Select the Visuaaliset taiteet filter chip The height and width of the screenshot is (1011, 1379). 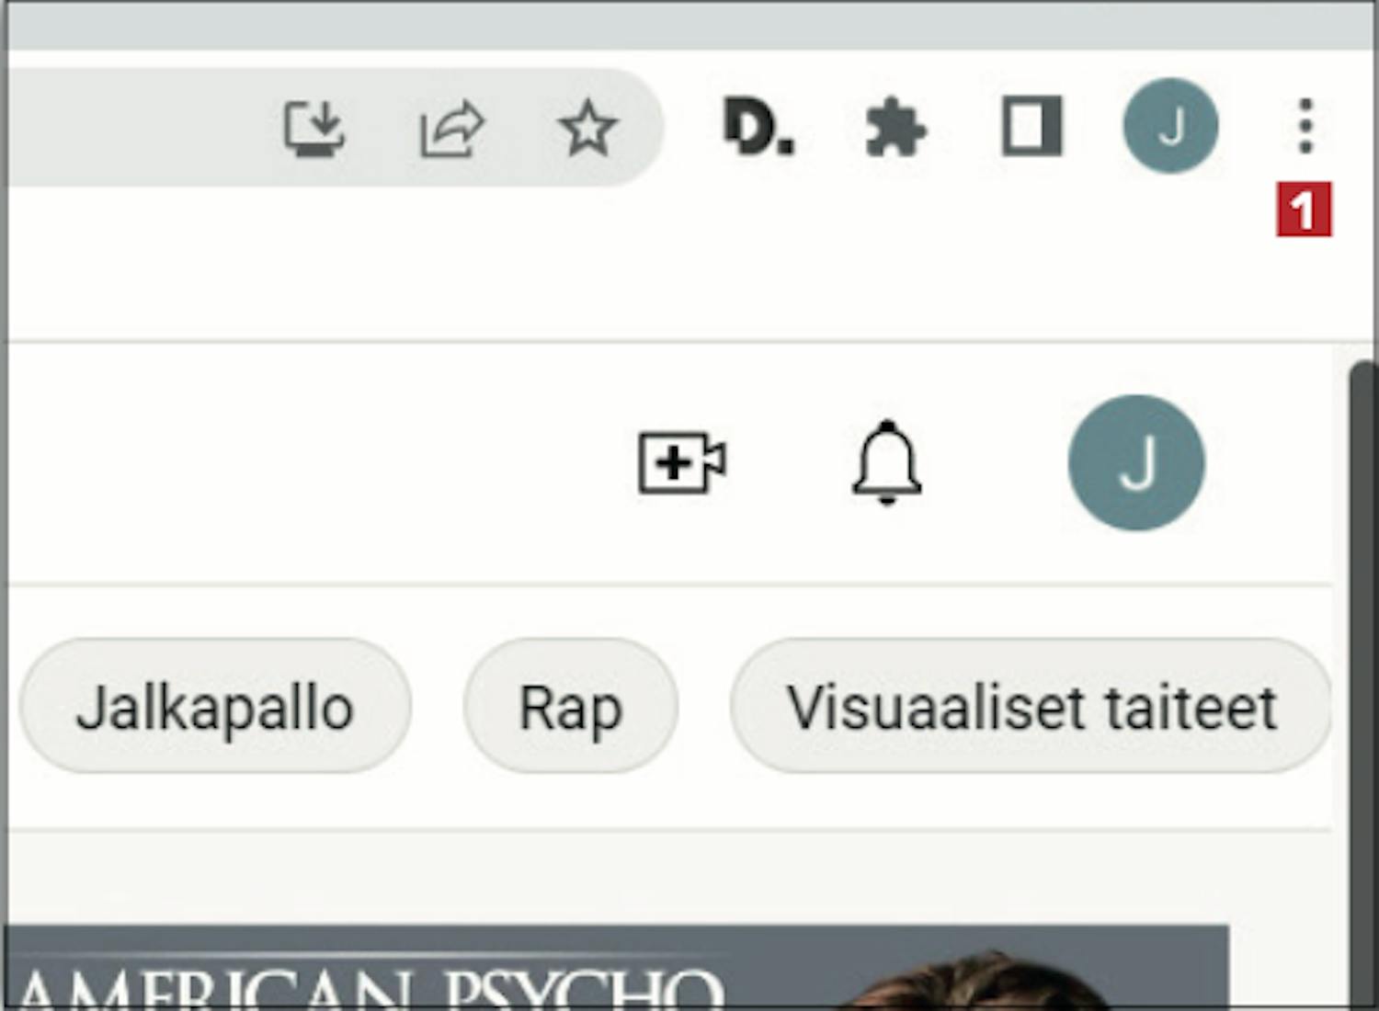pos(1031,707)
